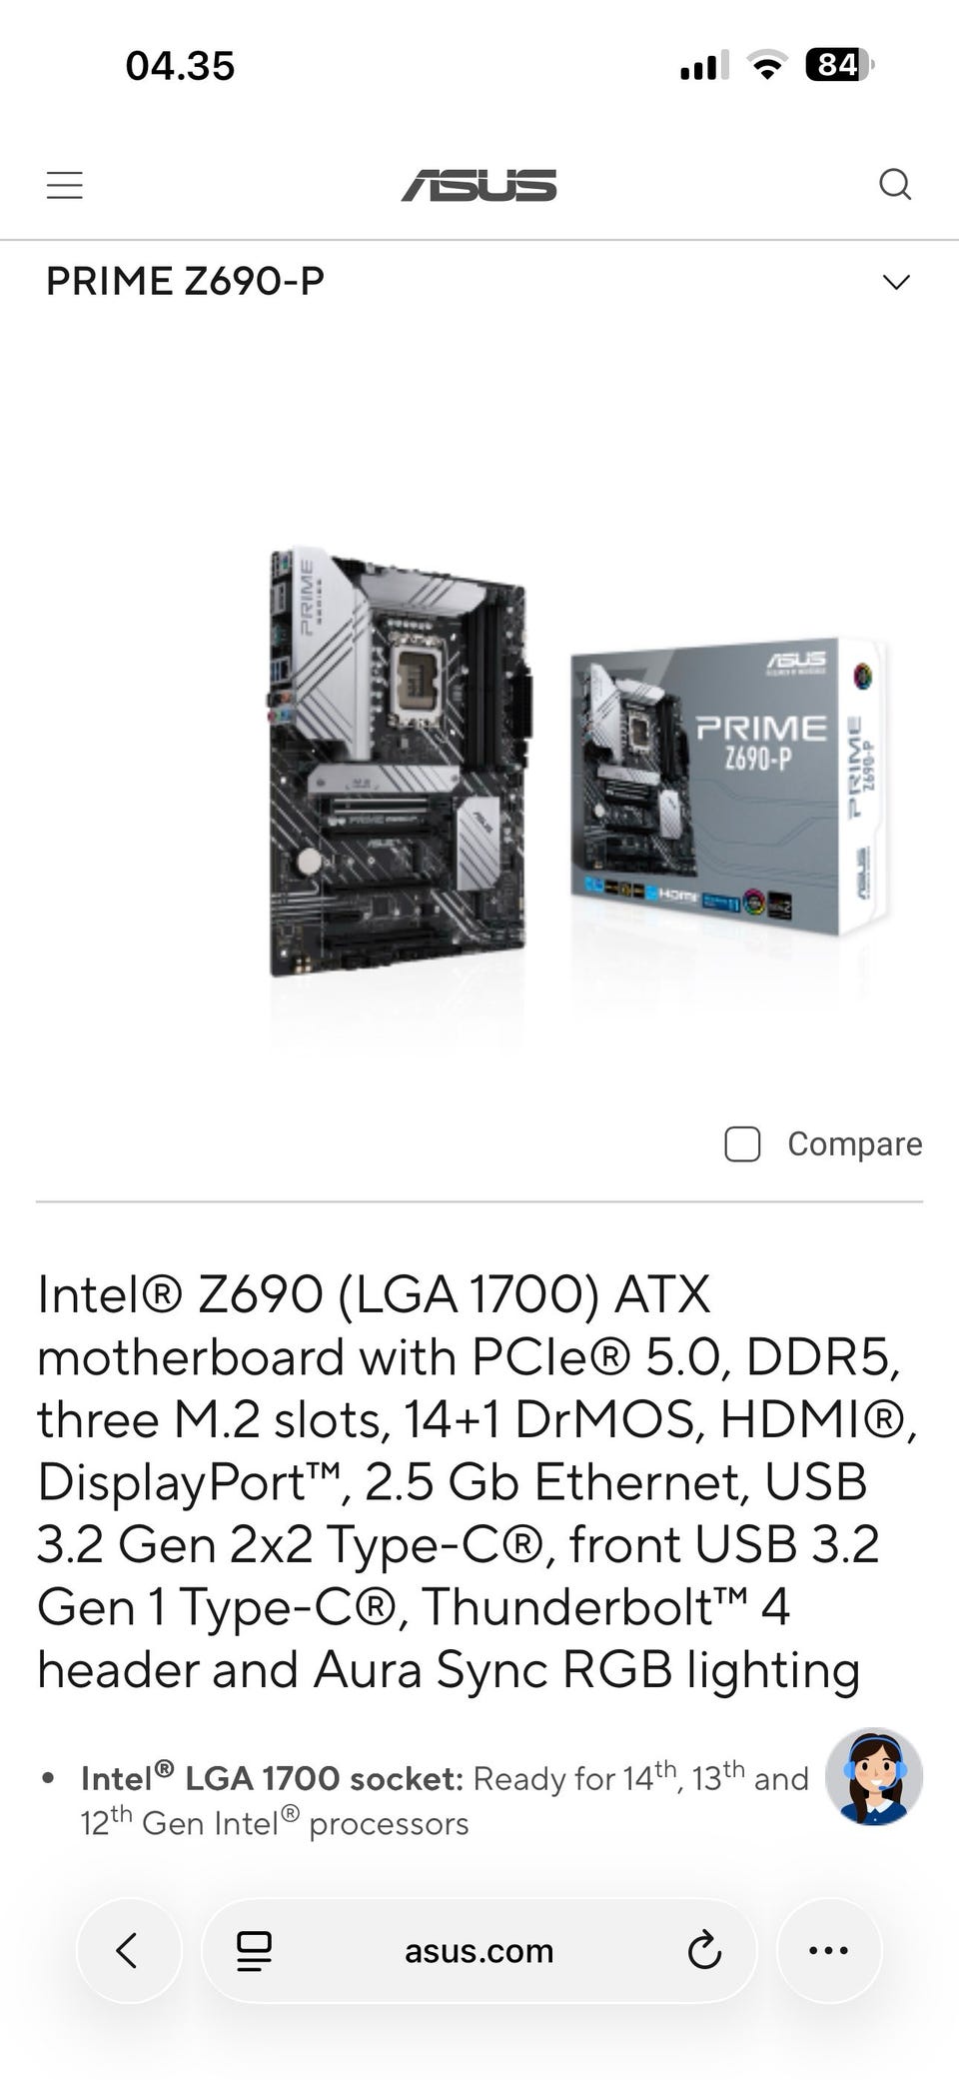Expand the PRIME Z690-P chevron
The image size is (959, 2080).
(x=896, y=282)
